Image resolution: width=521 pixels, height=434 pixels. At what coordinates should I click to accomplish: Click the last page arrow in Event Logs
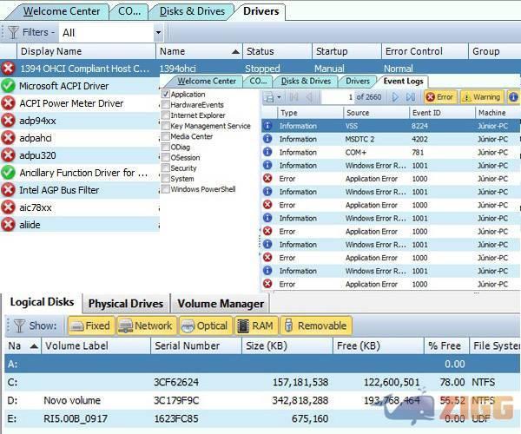point(410,97)
